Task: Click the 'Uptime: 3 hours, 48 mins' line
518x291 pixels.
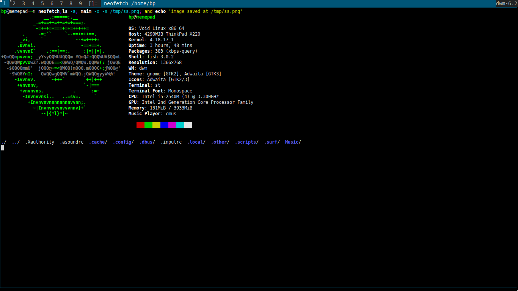Action: (160, 45)
